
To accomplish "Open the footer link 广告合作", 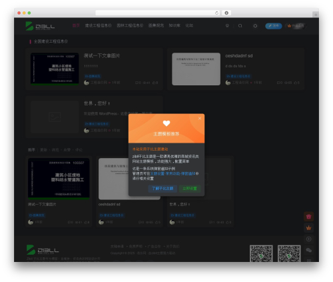I will [x=154, y=247].
